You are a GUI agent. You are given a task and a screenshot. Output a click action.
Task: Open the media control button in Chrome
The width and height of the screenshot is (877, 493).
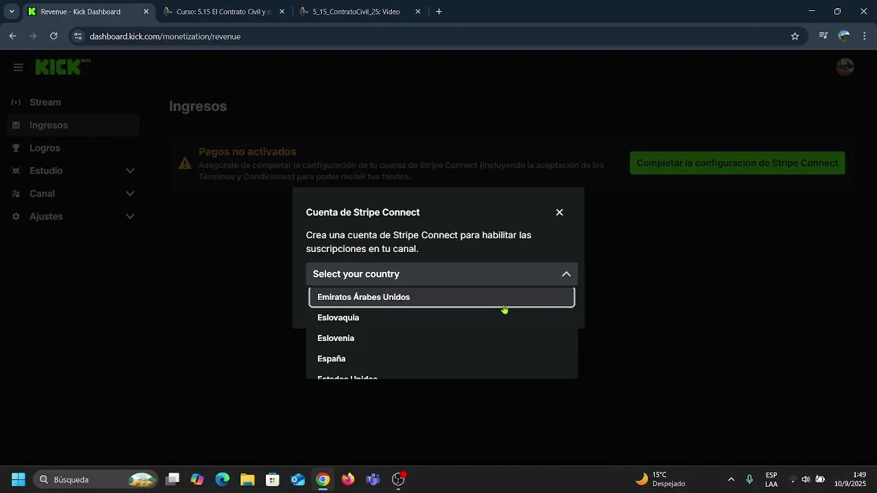point(824,36)
